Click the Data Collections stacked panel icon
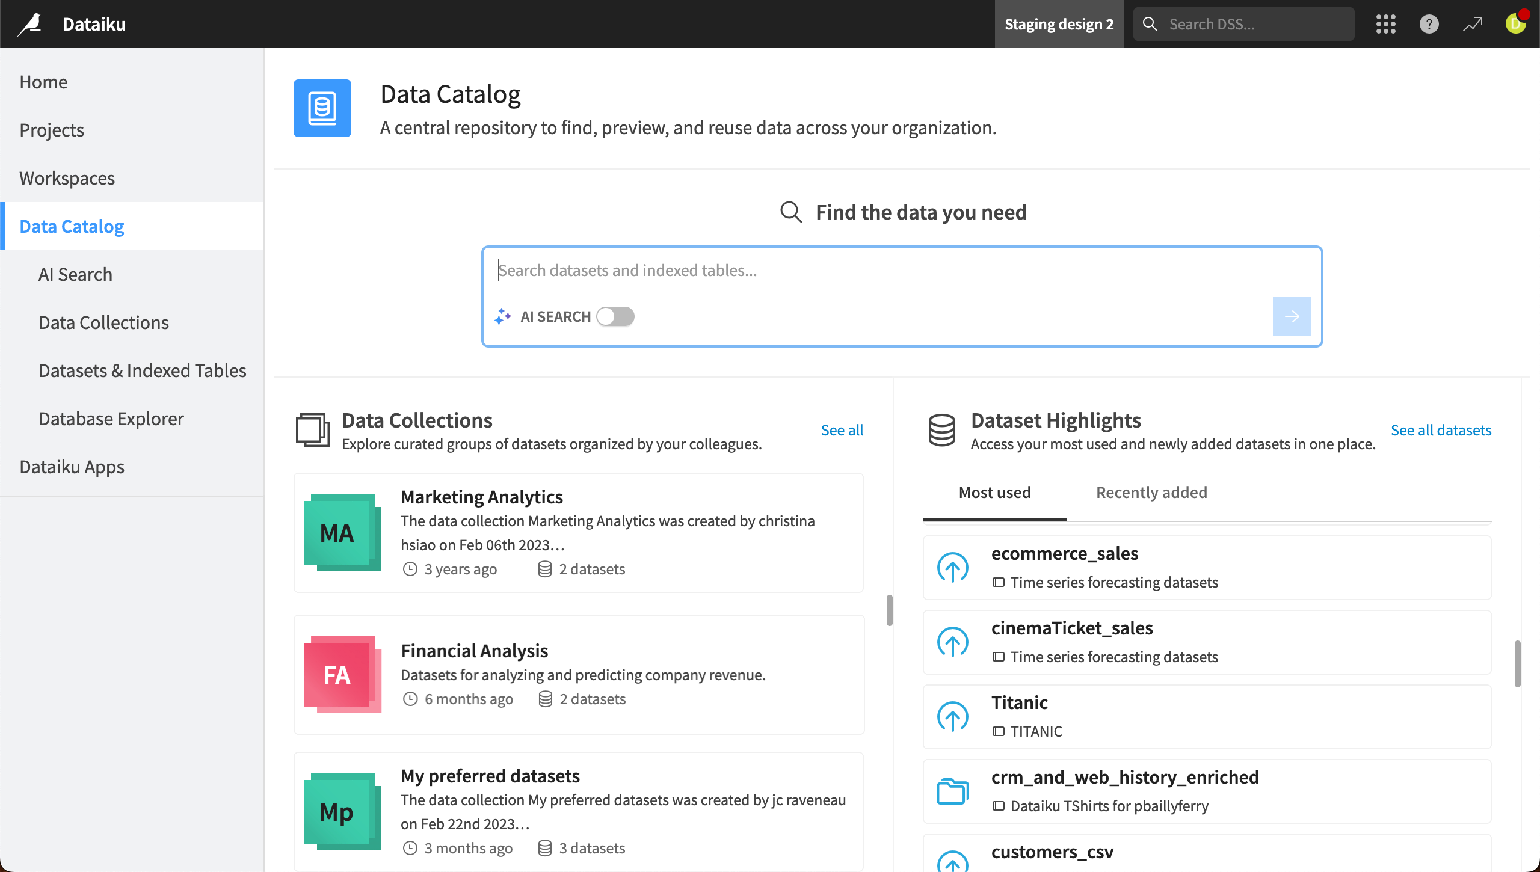The image size is (1540, 872). [x=312, y=429]
